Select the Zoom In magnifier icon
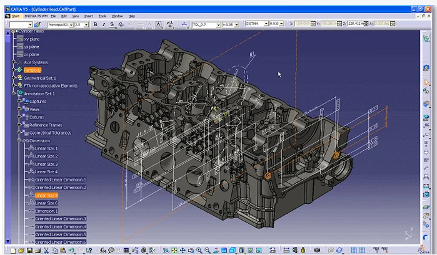 [x=199, y=251]
